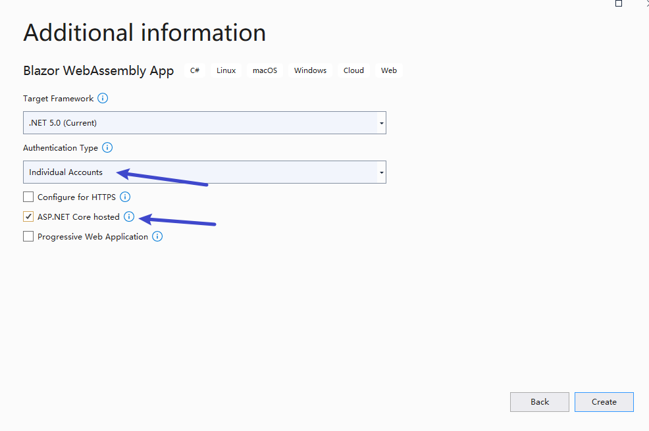Click the Authentication Type info icon

pyautogui.click(x=107, y=147)
